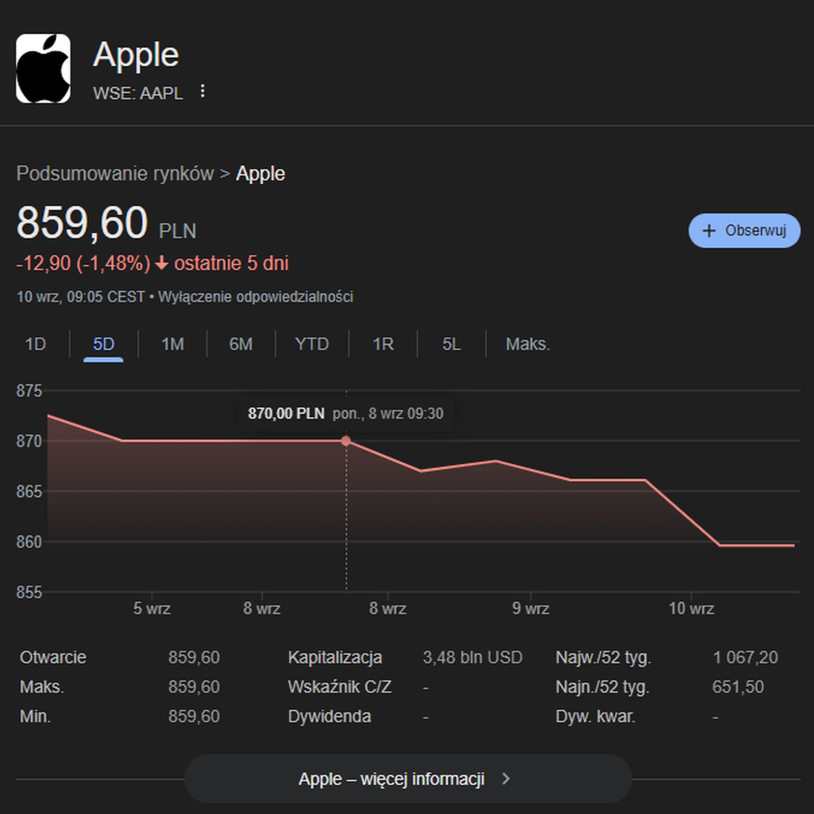The width and height of the screenshot is (814, 814).
Task: Switch to the 1R yearly range
Action: tap(383, 344)
